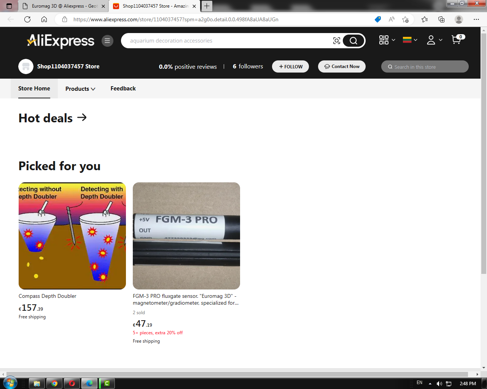Open the shopping price tag icon
Image resolution: width=487 pixels, height=389 pixels.
(378, 19)
